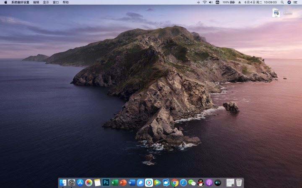Screen dimensions: 302x188
Task: Click the battery 100% indicator
Action: point(229,3)
